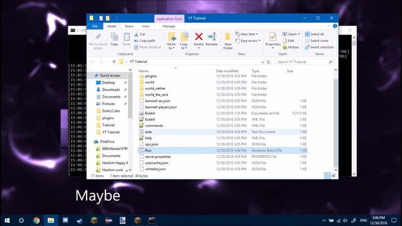Open the Windows Start menu
402x226 pixels.
[7, 220]
